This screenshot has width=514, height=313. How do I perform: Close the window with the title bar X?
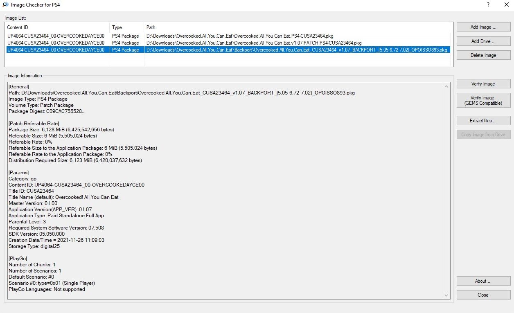(506, 5)
